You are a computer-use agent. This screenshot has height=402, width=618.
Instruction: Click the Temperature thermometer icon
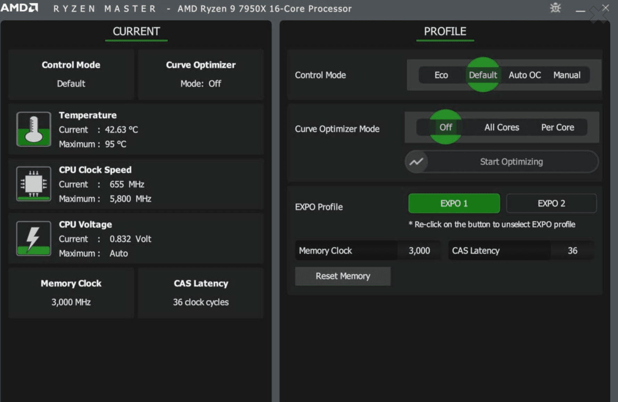pos(34,129)
